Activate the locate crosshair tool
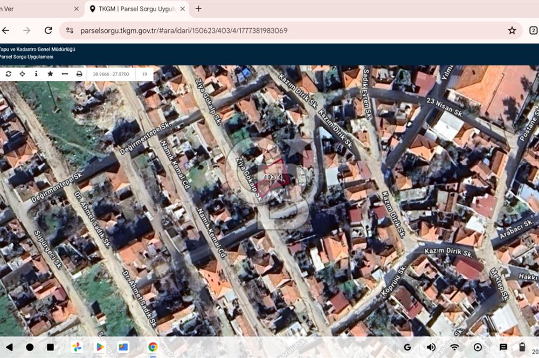 point(22,74)
